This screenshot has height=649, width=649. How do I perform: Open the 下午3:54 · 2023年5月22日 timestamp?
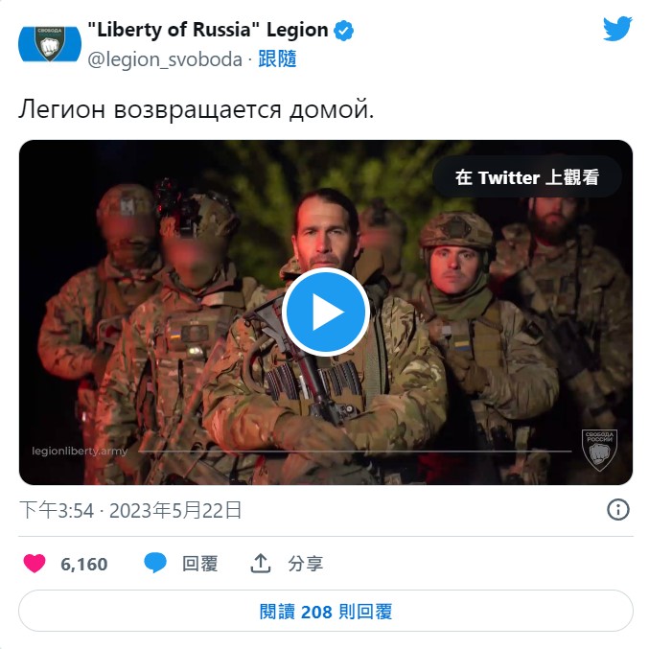click(130, 510)
